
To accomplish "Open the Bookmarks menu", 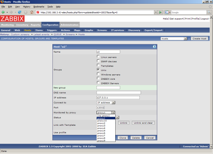I will pos(39,7).
